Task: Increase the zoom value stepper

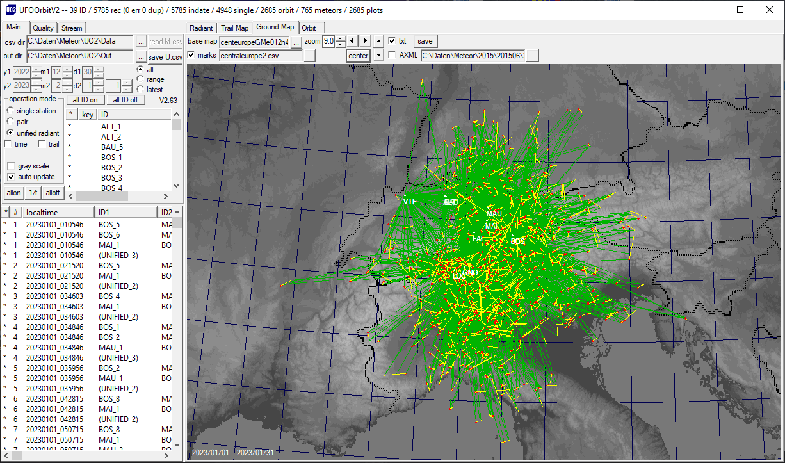Action: 341,38
